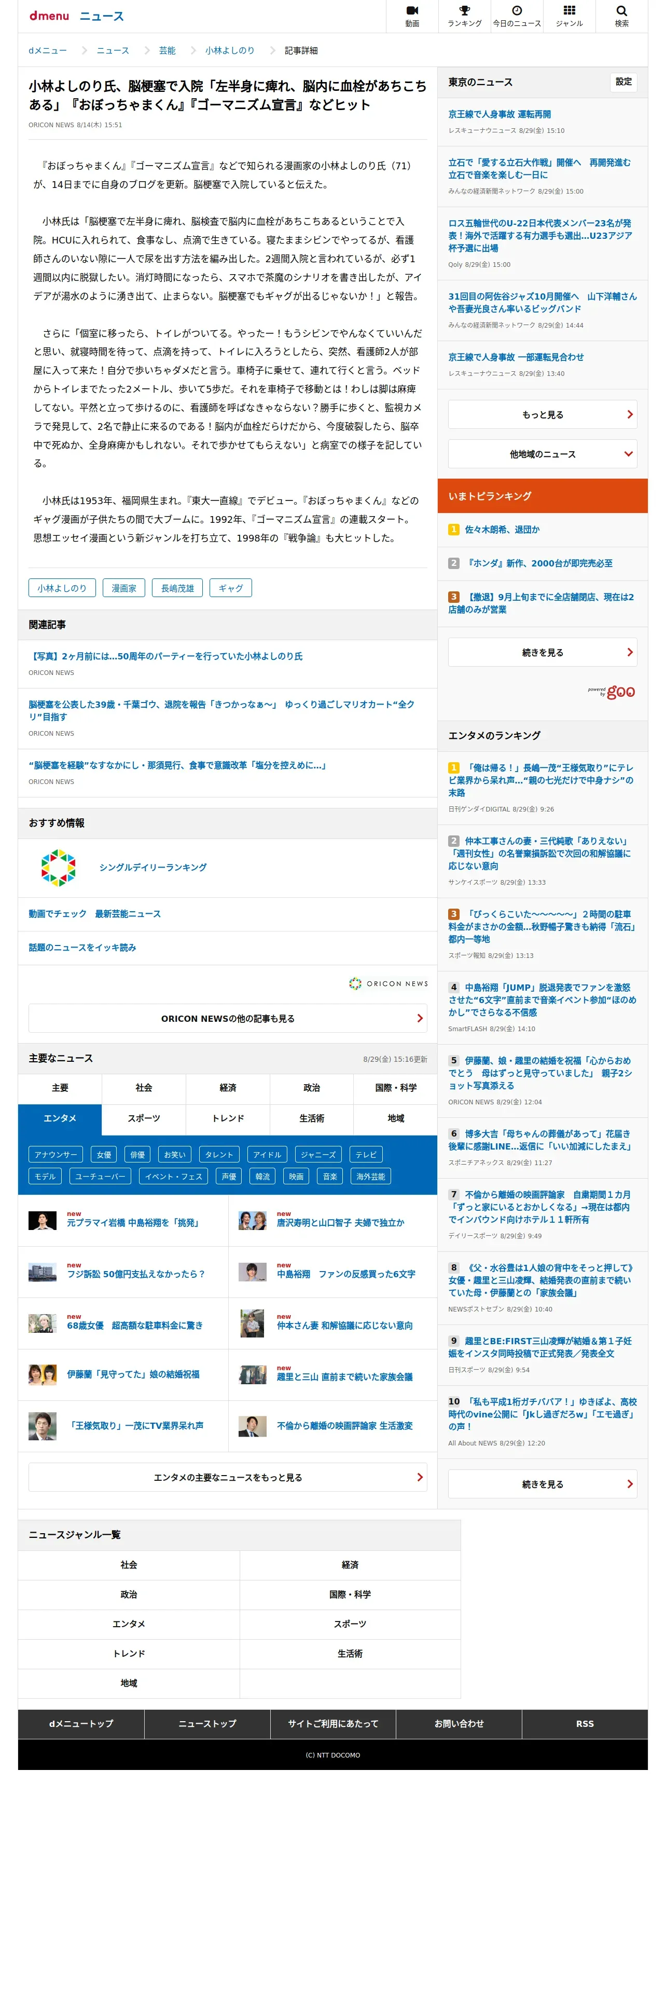Click お問い合わせ in footer
The height and width of the screenshot is (2000, 666).
[459, 1723]
